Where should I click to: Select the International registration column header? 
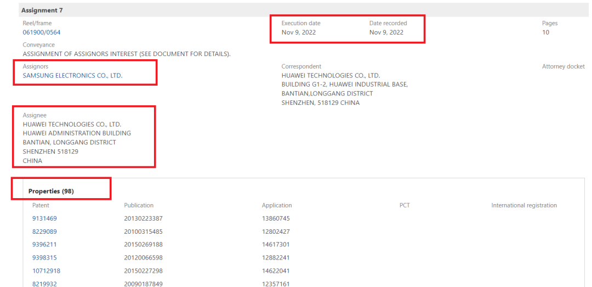(524, 205)
